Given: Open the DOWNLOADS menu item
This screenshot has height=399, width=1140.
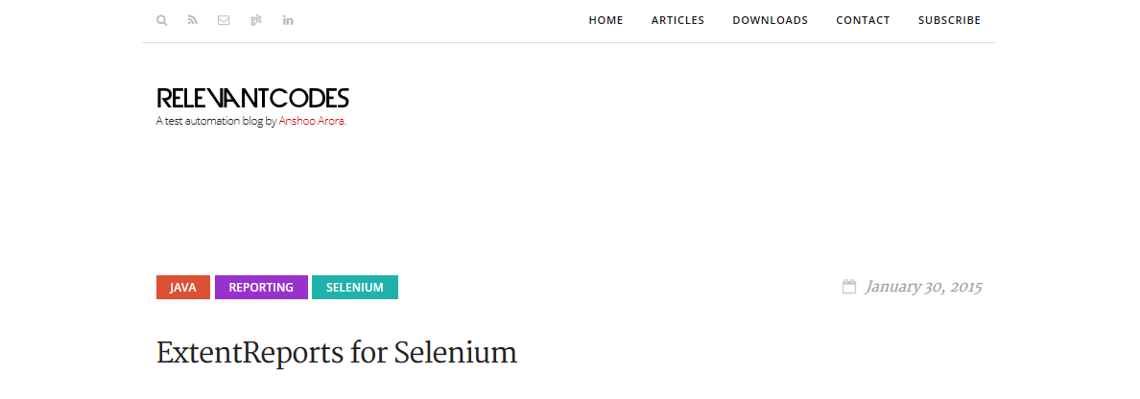Looking at the screenshot, I should point(770,20).
